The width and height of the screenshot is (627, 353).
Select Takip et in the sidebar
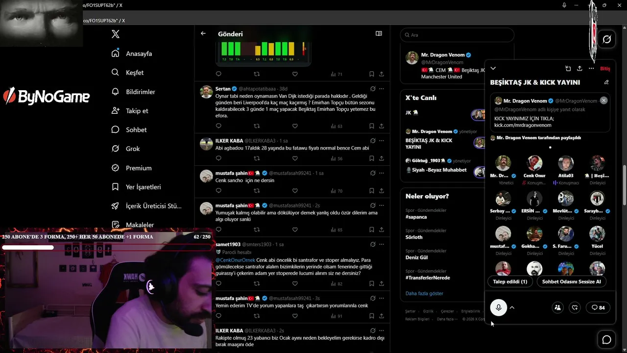[x=130, y=111]
